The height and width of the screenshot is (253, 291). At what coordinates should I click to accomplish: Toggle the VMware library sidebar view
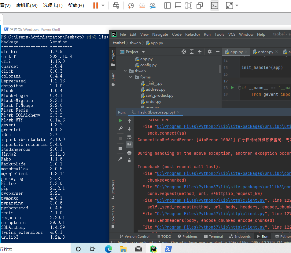168,5
